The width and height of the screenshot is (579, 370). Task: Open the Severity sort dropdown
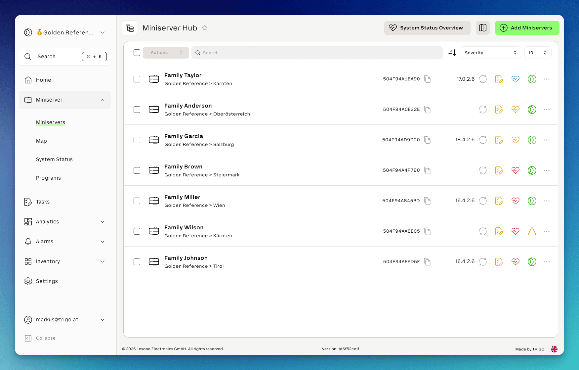[491, 53]
